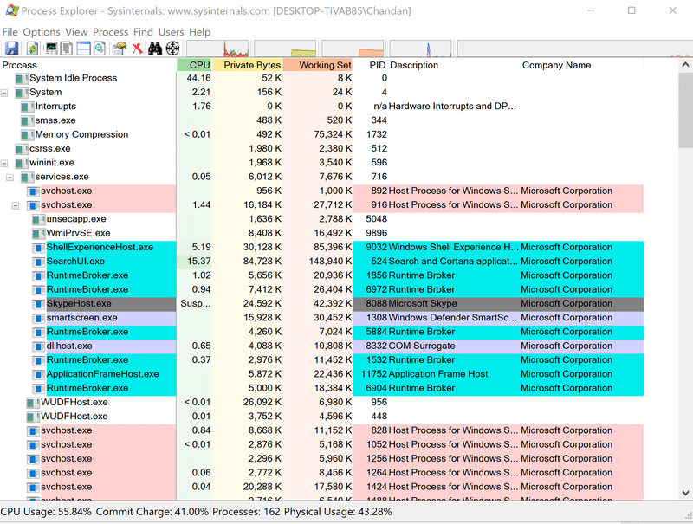This screenshot has width=693, height=524.
Task: Click the Refresh Now toolbar icon
Action: [32, 49]
